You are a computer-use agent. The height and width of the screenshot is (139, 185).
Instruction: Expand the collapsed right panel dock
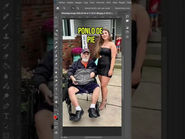tap(129, 12)
